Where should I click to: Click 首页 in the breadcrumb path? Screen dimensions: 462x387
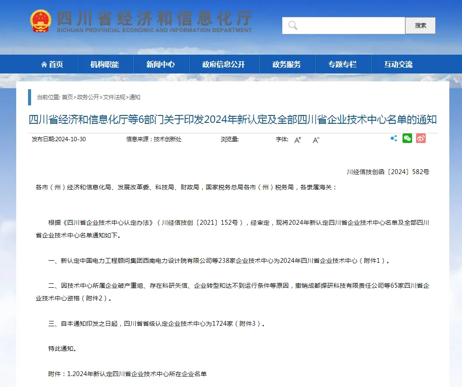(67, 97)
